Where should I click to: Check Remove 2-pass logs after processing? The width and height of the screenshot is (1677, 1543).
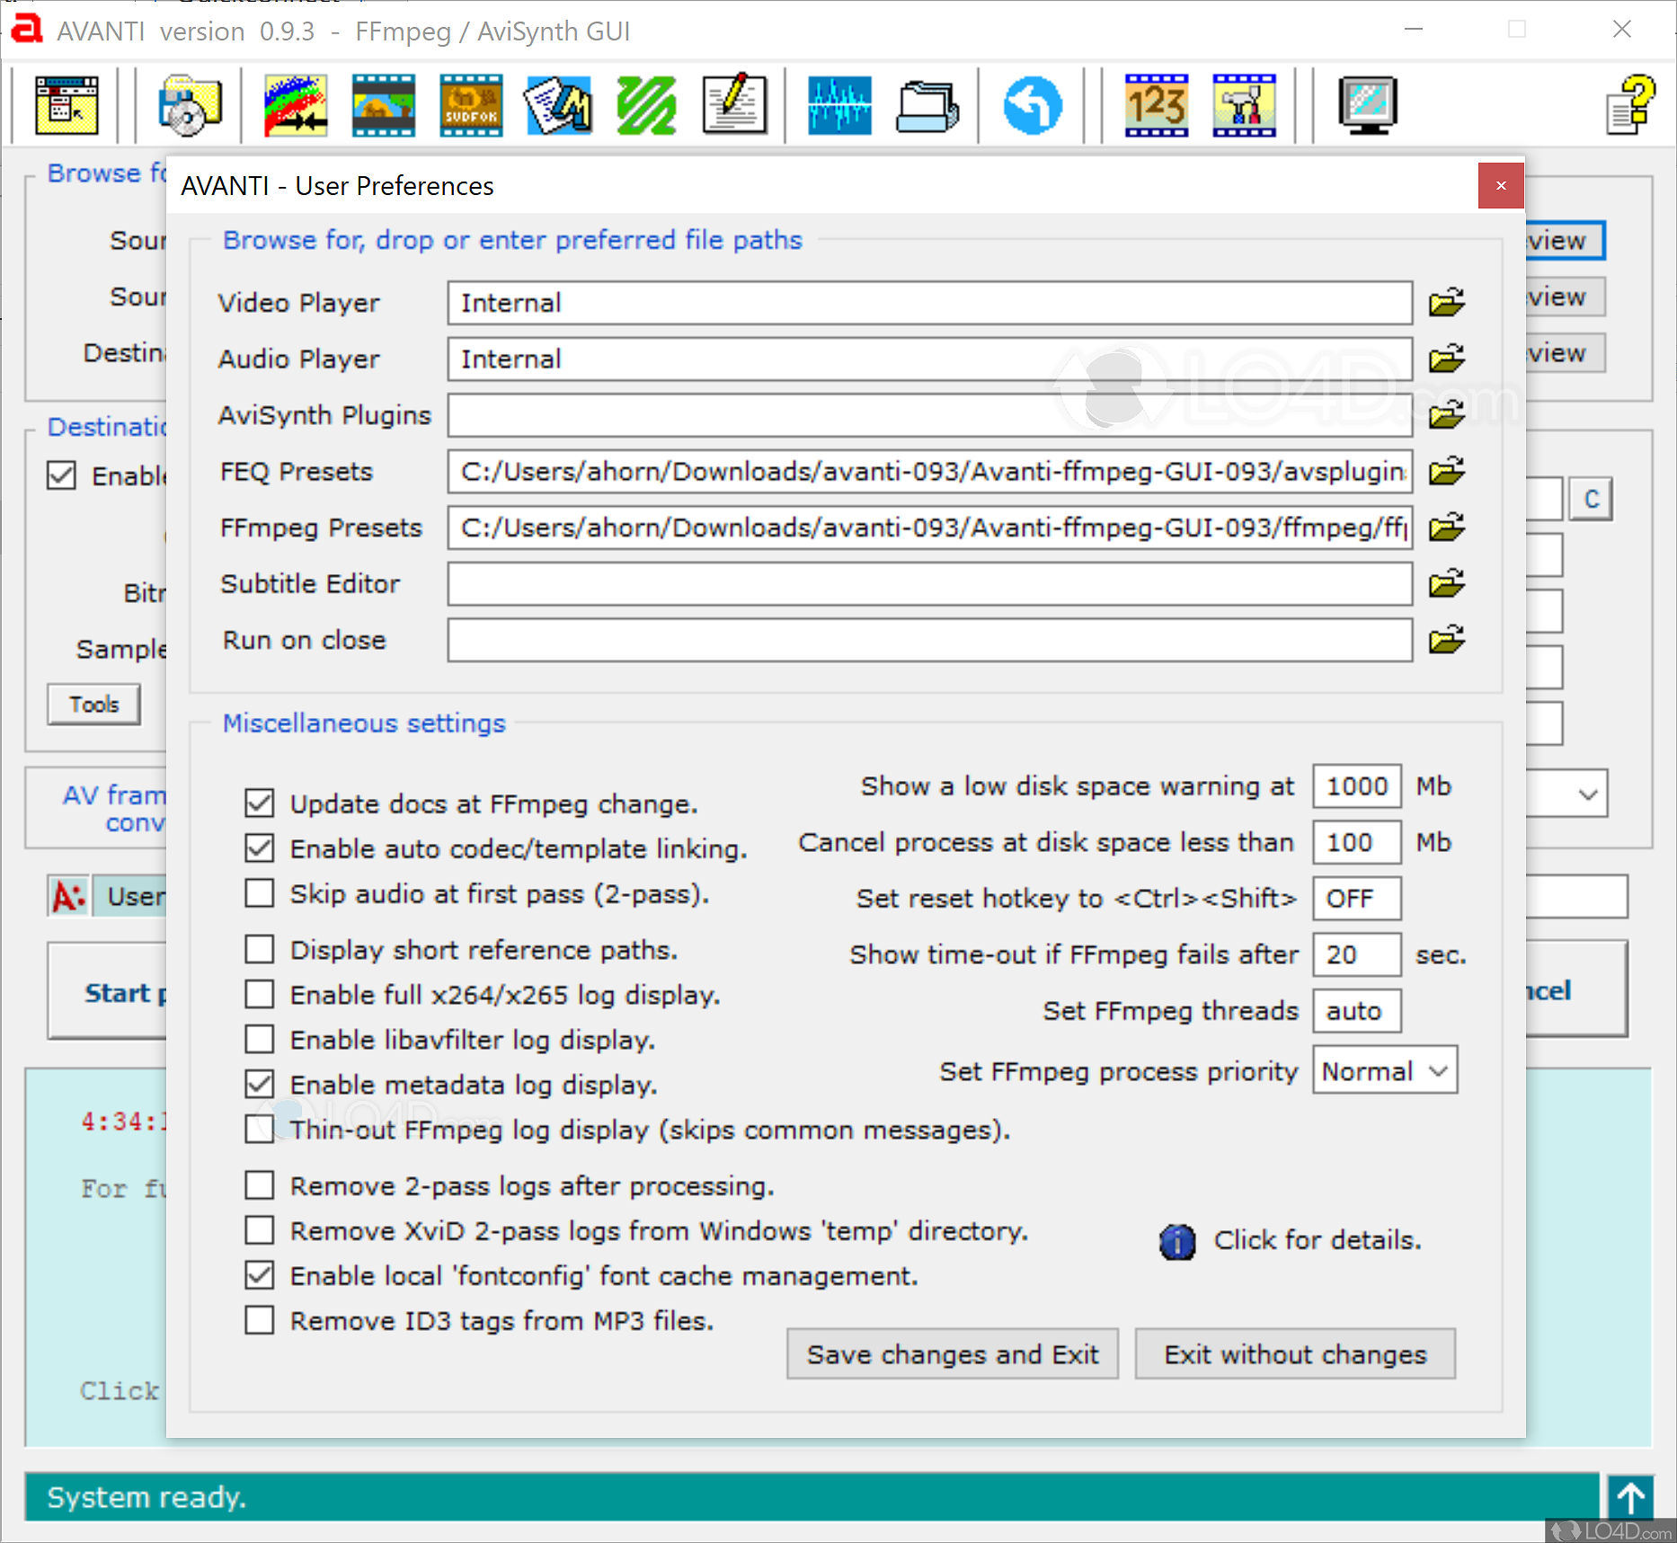pos(260,1185)
